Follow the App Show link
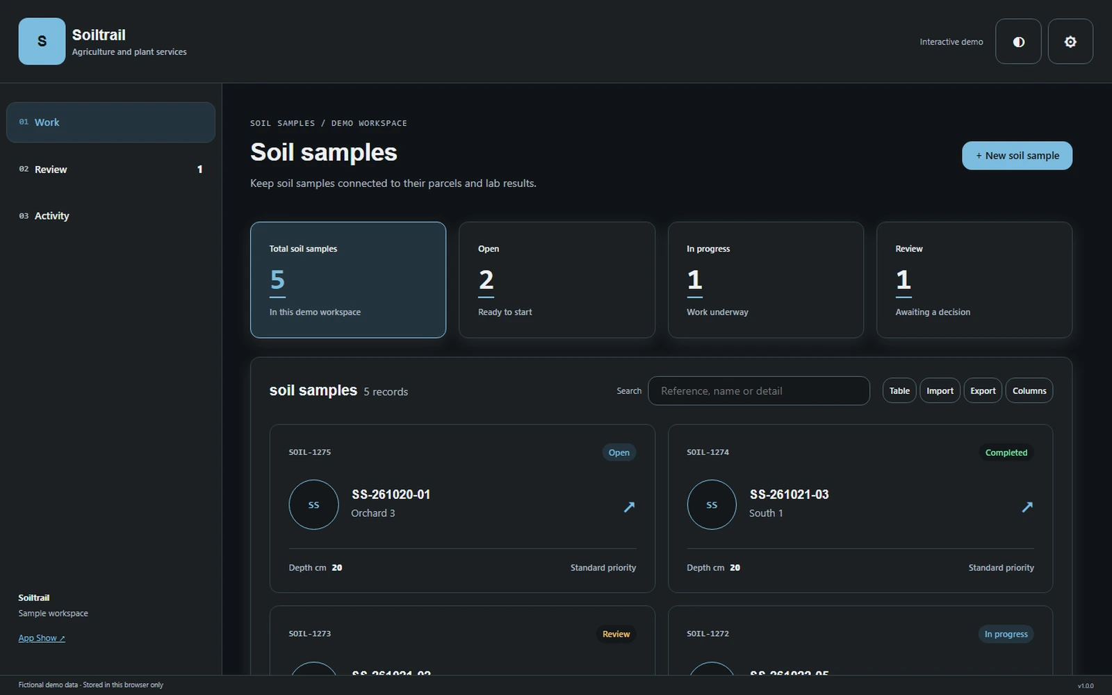 42,638
